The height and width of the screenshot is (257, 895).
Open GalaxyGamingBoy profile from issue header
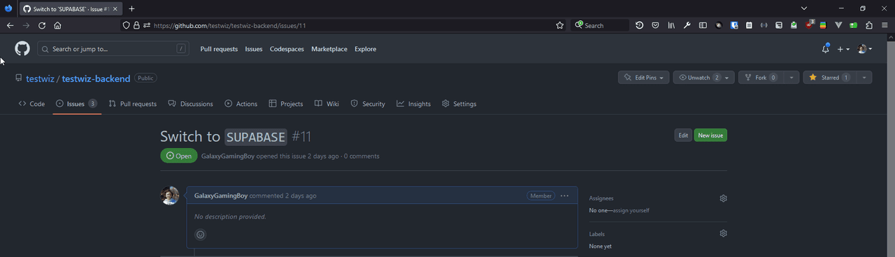point(228,156)
